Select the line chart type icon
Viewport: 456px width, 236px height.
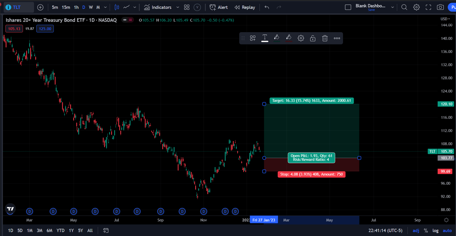tap(127, 7)
